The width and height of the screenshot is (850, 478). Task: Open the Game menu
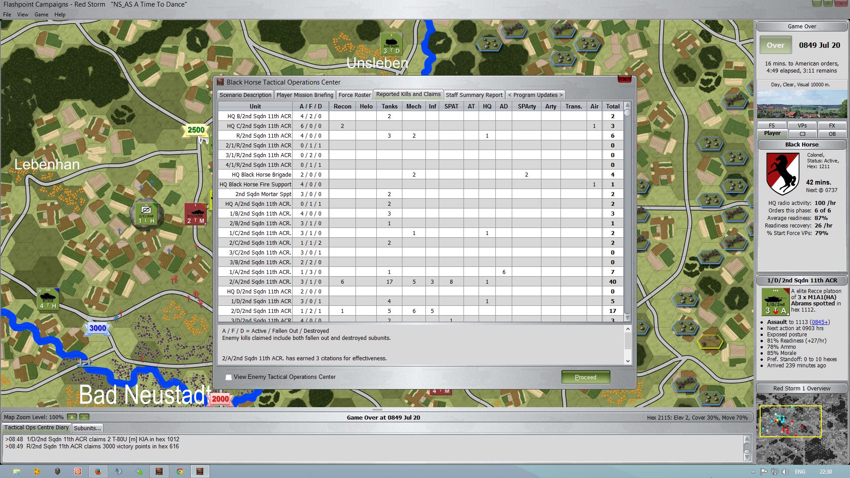[x=41, y=15]
